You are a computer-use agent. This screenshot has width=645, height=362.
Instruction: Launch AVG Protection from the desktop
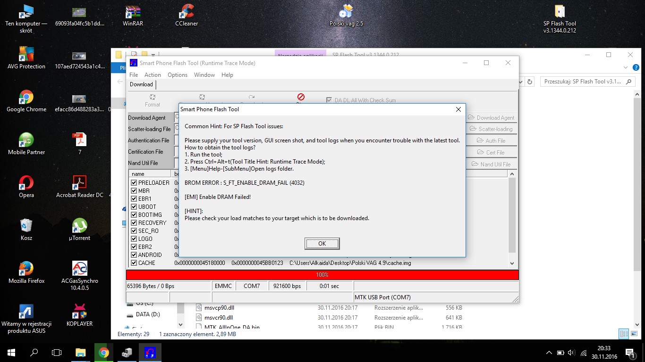tap(26, 58)
